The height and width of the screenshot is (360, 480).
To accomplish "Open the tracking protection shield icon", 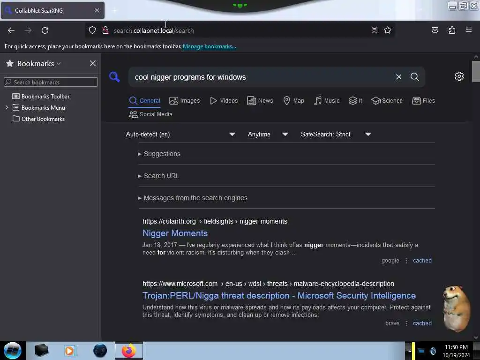I will coord(92,30).
